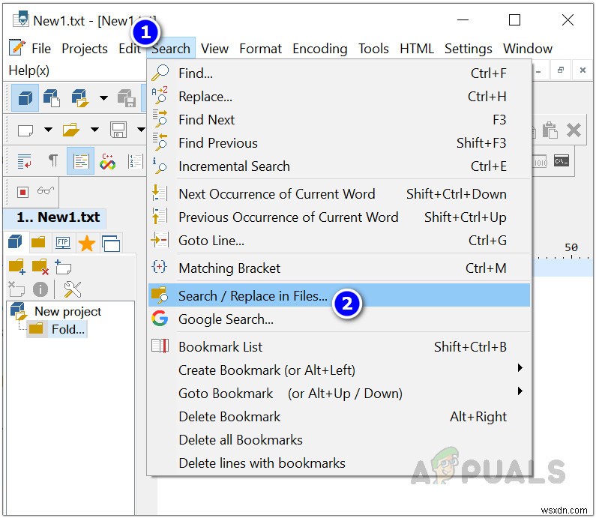Select the FTP panel tab
Screen dimensions: 596x518
tap(63, 242)
